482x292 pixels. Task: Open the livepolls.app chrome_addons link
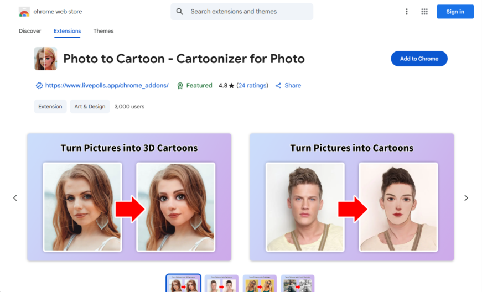[107, 86]
